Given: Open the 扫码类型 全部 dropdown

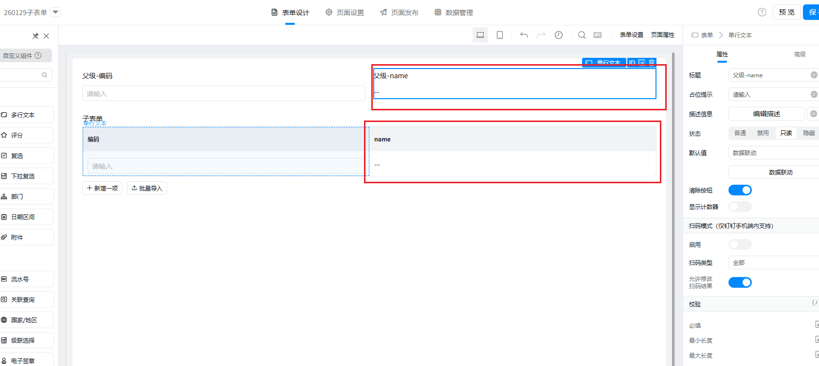Looking at the screenshot, I should 774,262.
